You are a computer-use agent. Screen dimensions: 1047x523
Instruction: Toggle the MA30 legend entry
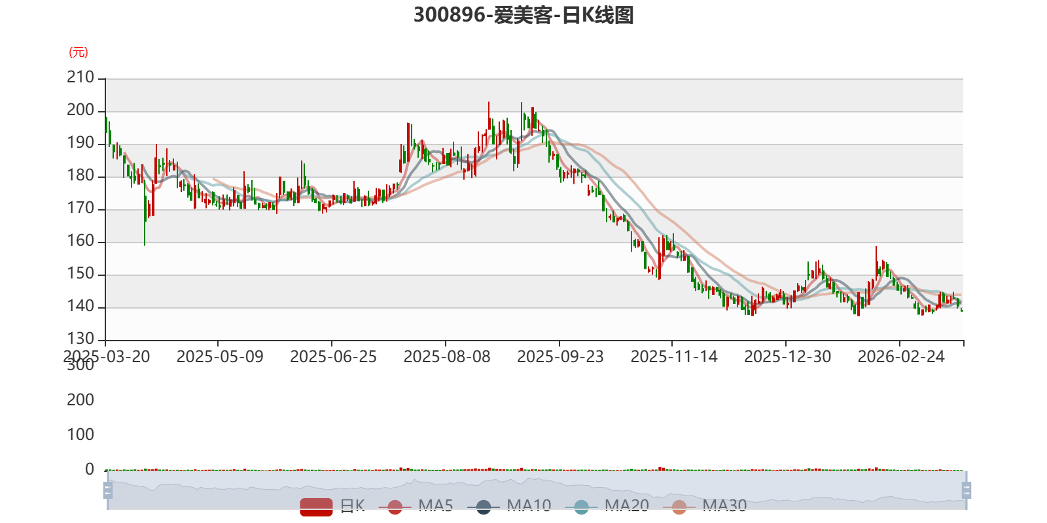(705, 507)
